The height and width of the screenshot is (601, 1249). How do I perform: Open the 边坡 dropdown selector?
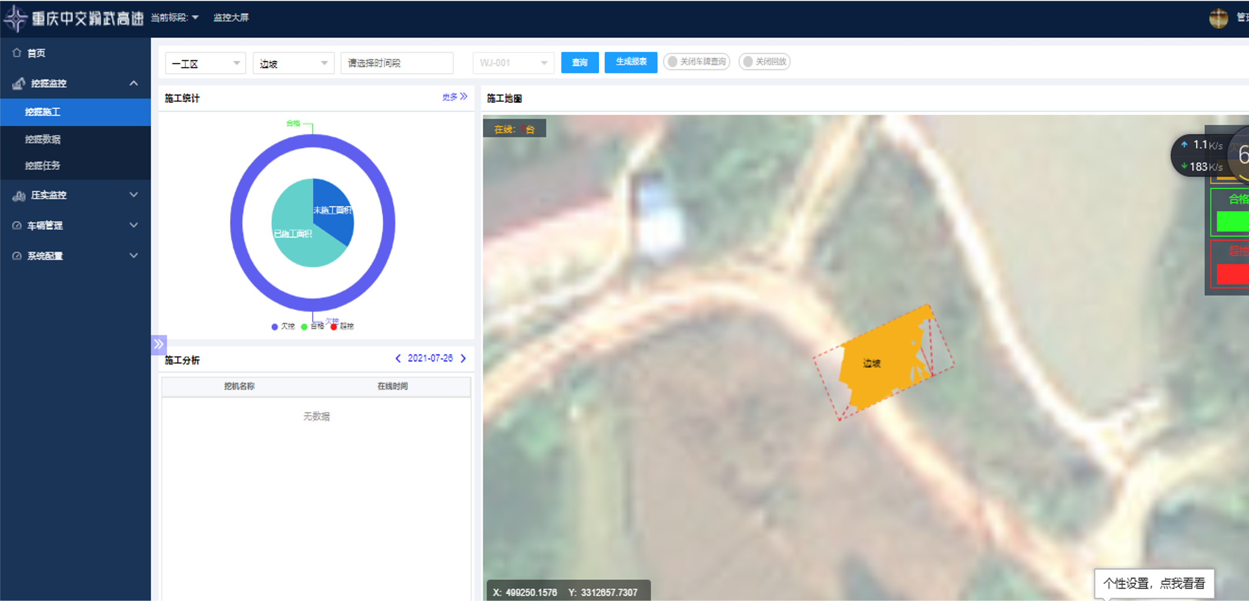pos(293,63)
